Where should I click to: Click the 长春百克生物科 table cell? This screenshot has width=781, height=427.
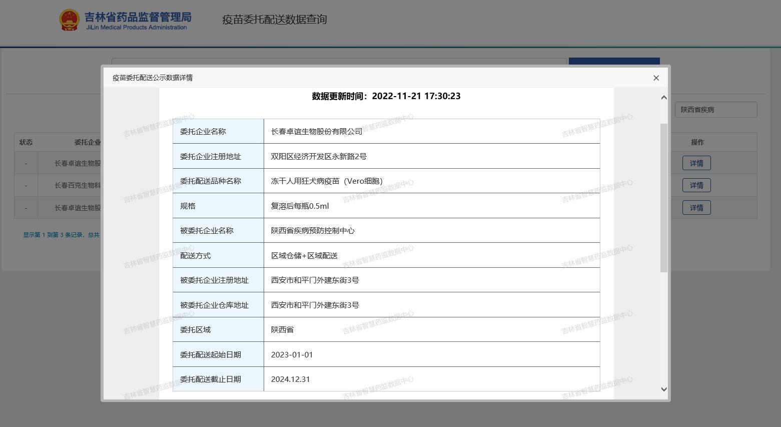(x=78, y=185)
